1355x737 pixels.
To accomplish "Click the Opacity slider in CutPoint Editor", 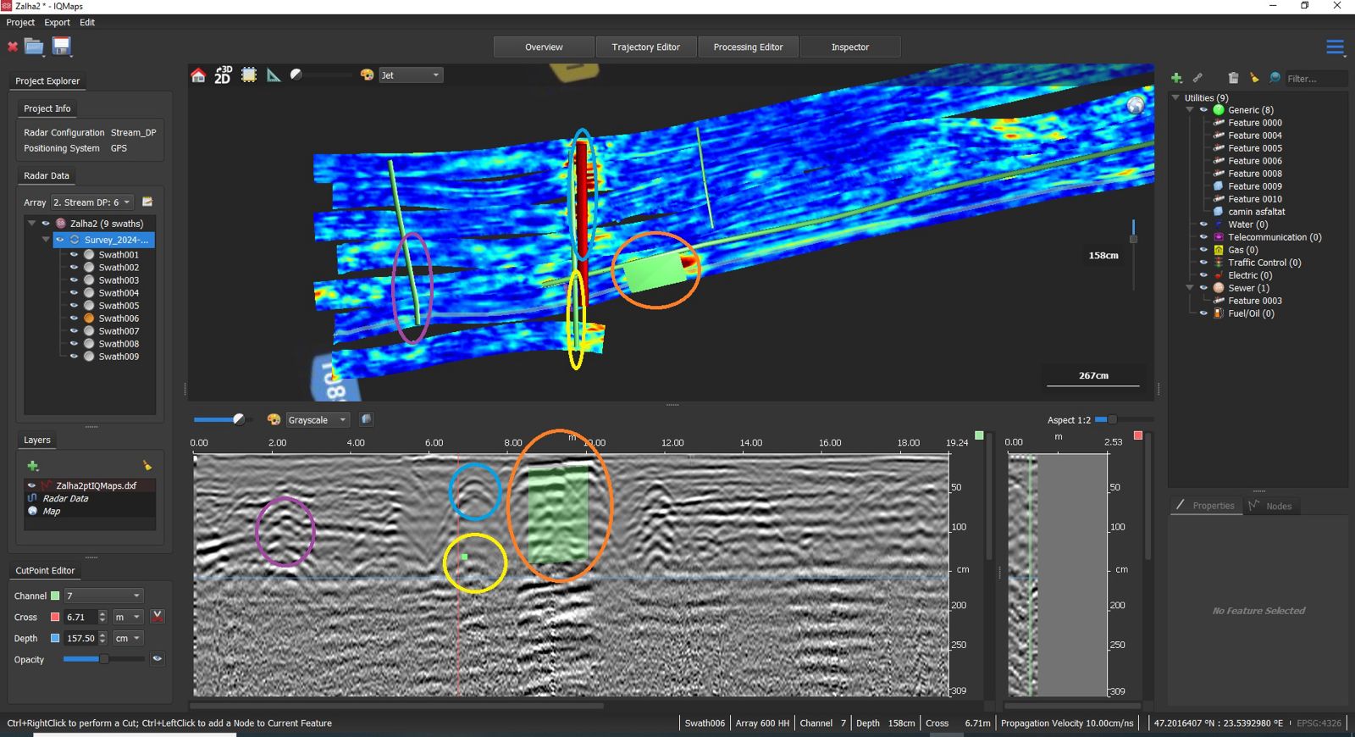I will tap(103, 659).
